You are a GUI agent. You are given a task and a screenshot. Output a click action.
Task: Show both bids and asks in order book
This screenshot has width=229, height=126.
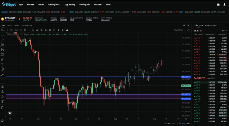point(195,31)
